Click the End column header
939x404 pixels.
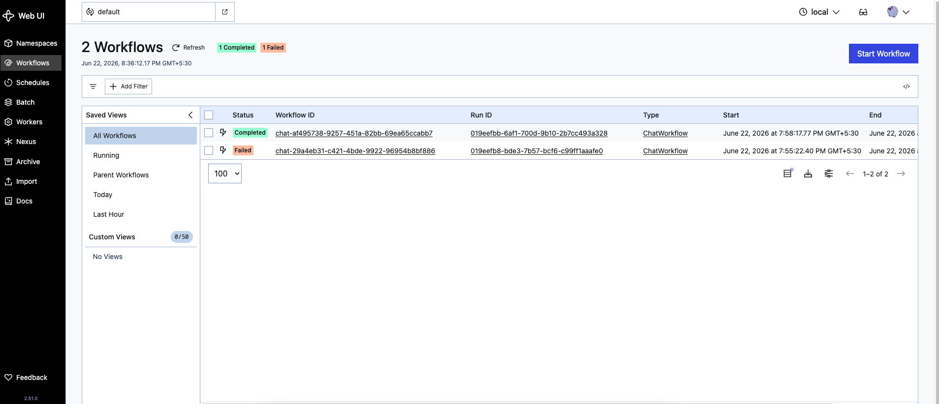tap(875, 115)
